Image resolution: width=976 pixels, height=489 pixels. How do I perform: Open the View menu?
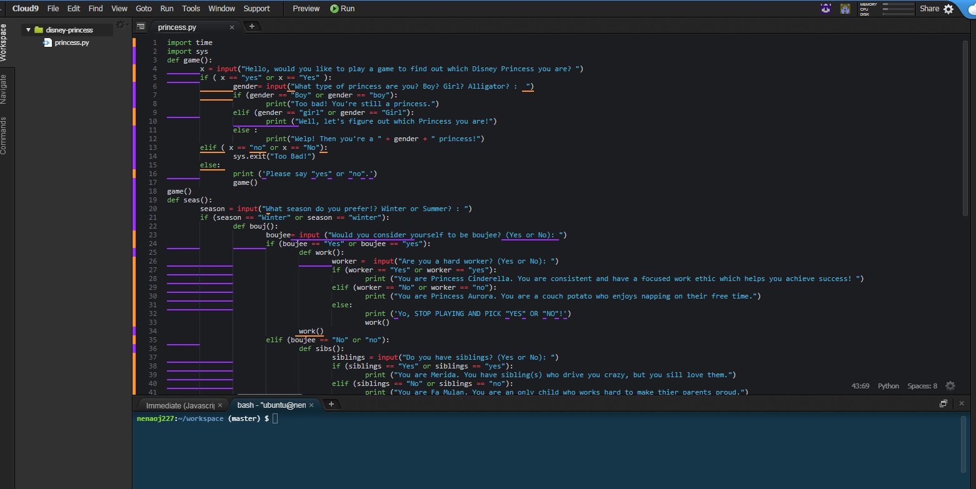[119, 9]
